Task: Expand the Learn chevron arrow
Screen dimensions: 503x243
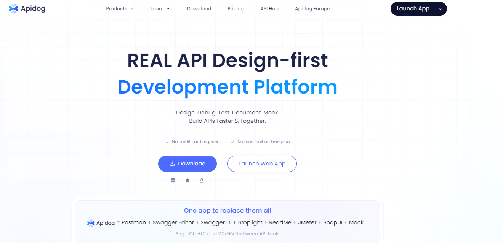Action: (168, 9)
